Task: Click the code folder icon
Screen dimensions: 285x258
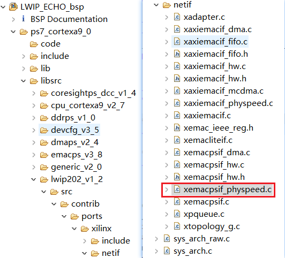Action: [34, 44]
